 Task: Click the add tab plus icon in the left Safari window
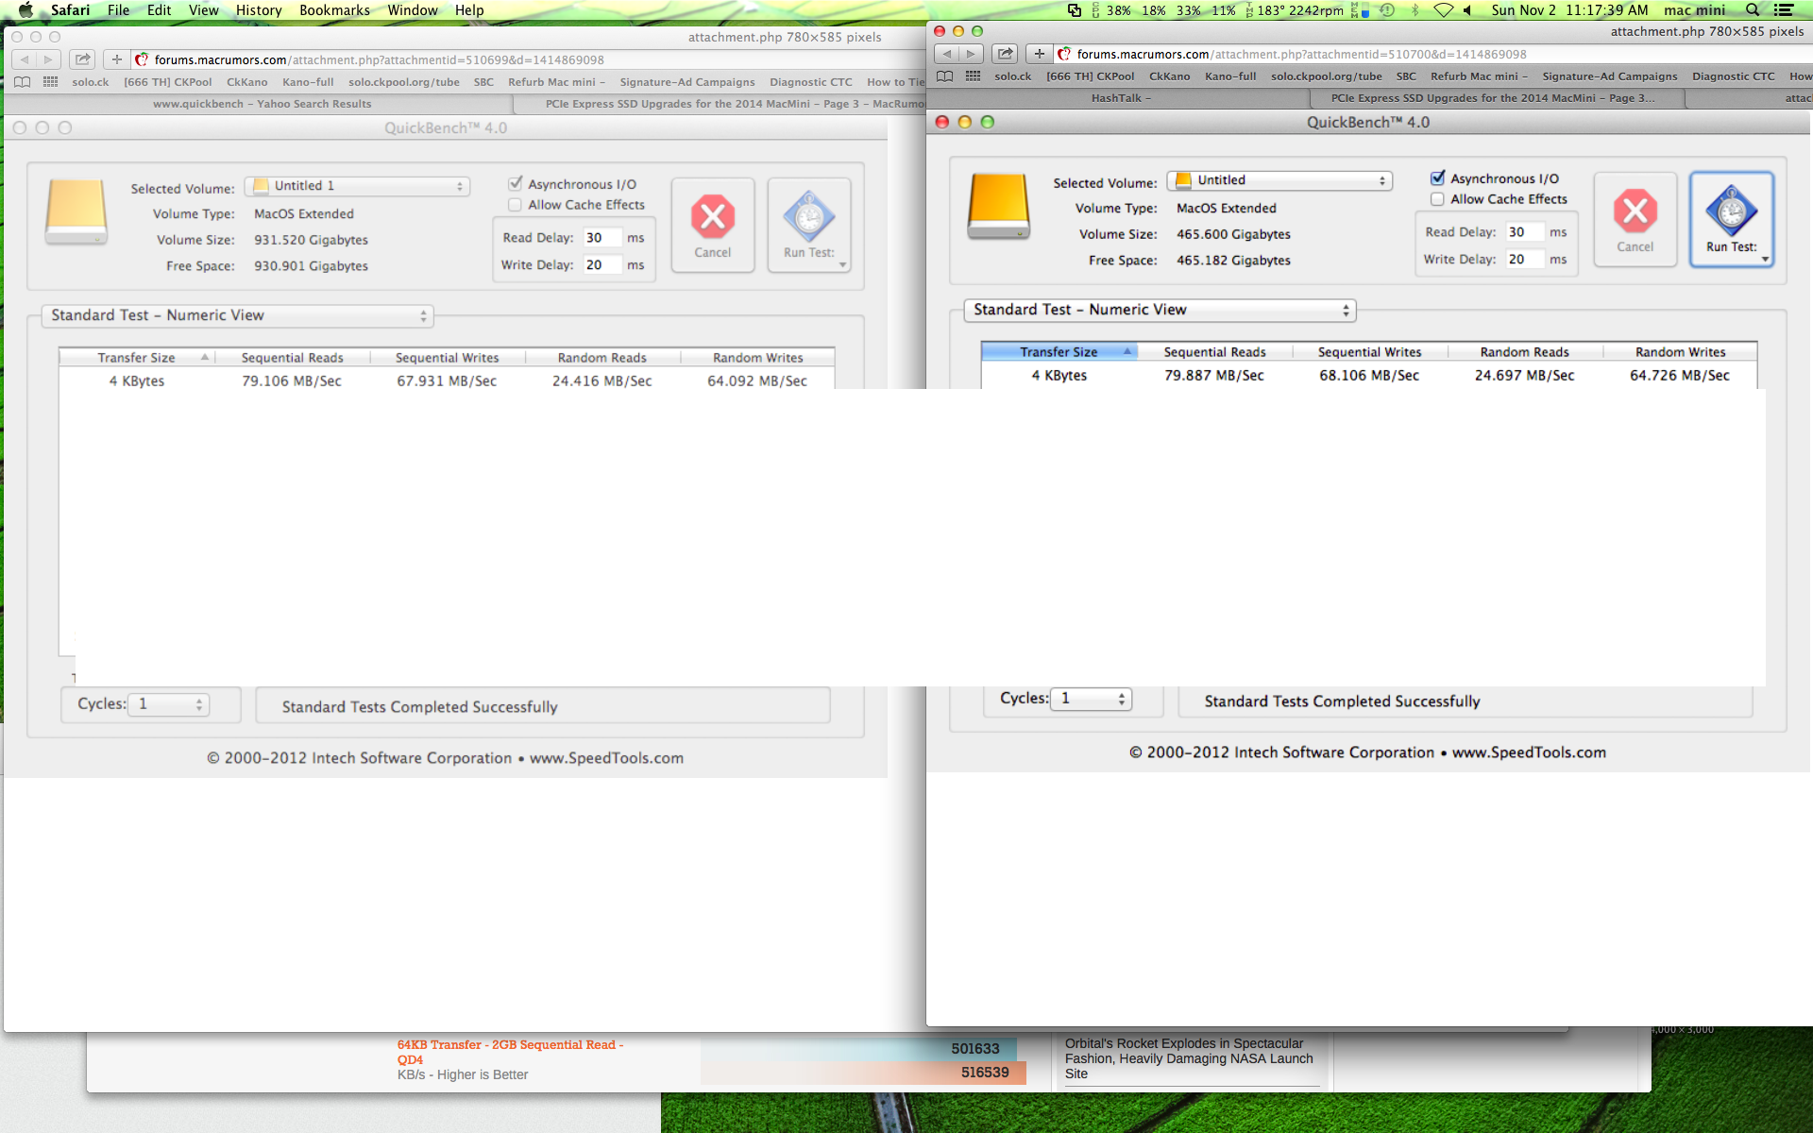(116, 59)
